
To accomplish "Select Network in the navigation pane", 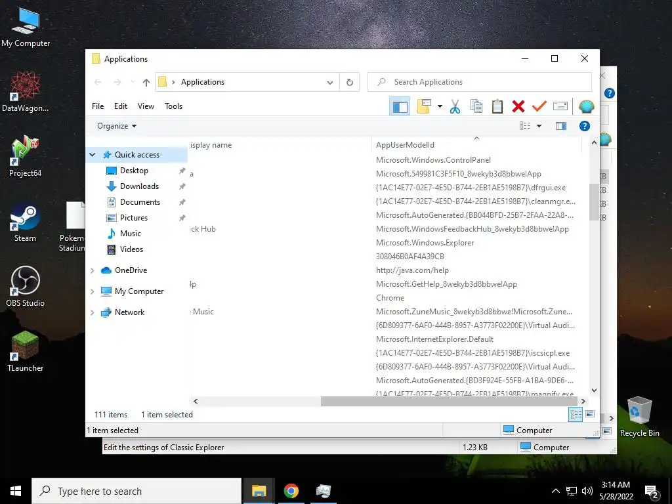I will point(129,312).
